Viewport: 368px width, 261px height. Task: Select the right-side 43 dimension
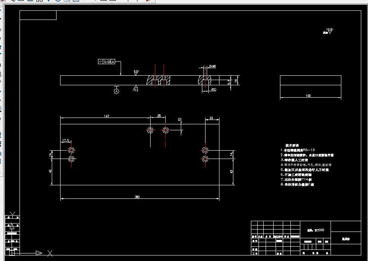point(231,172)
